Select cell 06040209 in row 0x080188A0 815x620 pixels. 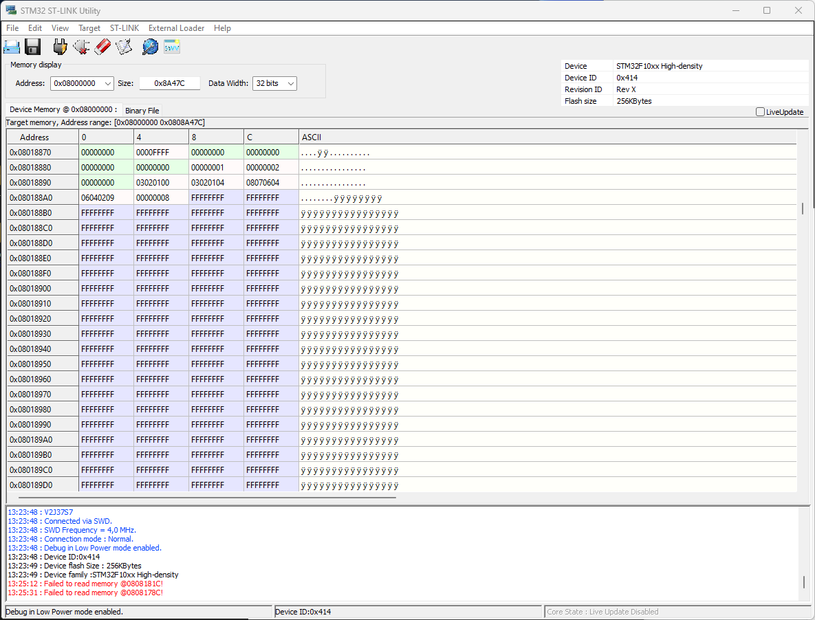106,198
